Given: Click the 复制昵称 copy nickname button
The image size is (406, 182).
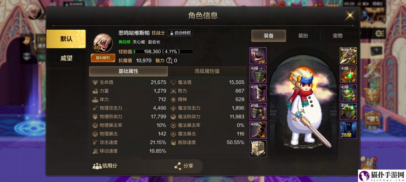Looking at the screenshot, I should (x=103, y=58).
